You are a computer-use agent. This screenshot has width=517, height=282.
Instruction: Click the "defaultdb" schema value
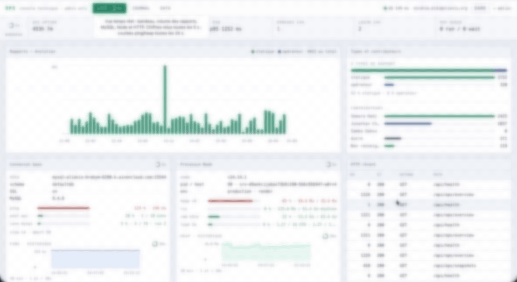pyautogui.click(x=63, y=185)
